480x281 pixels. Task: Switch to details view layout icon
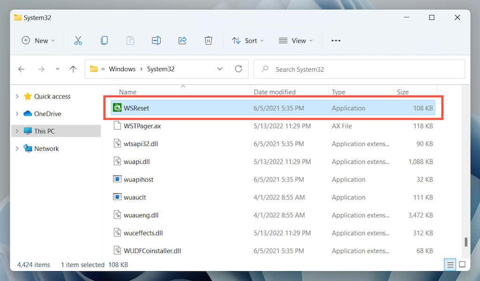[x=450, y=265]
